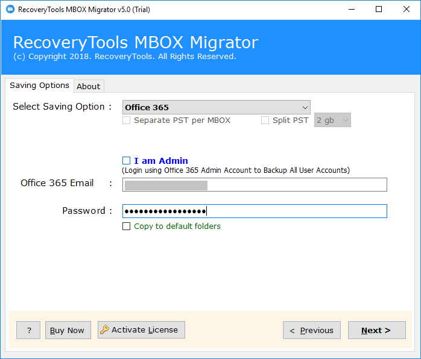Open the Select Saving Option dropdown
This screenshot has width=421, height=359.
(217, 107)
